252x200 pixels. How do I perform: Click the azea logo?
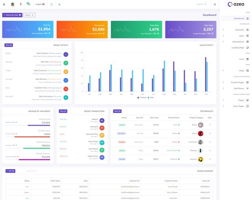[x=236, y=4]
